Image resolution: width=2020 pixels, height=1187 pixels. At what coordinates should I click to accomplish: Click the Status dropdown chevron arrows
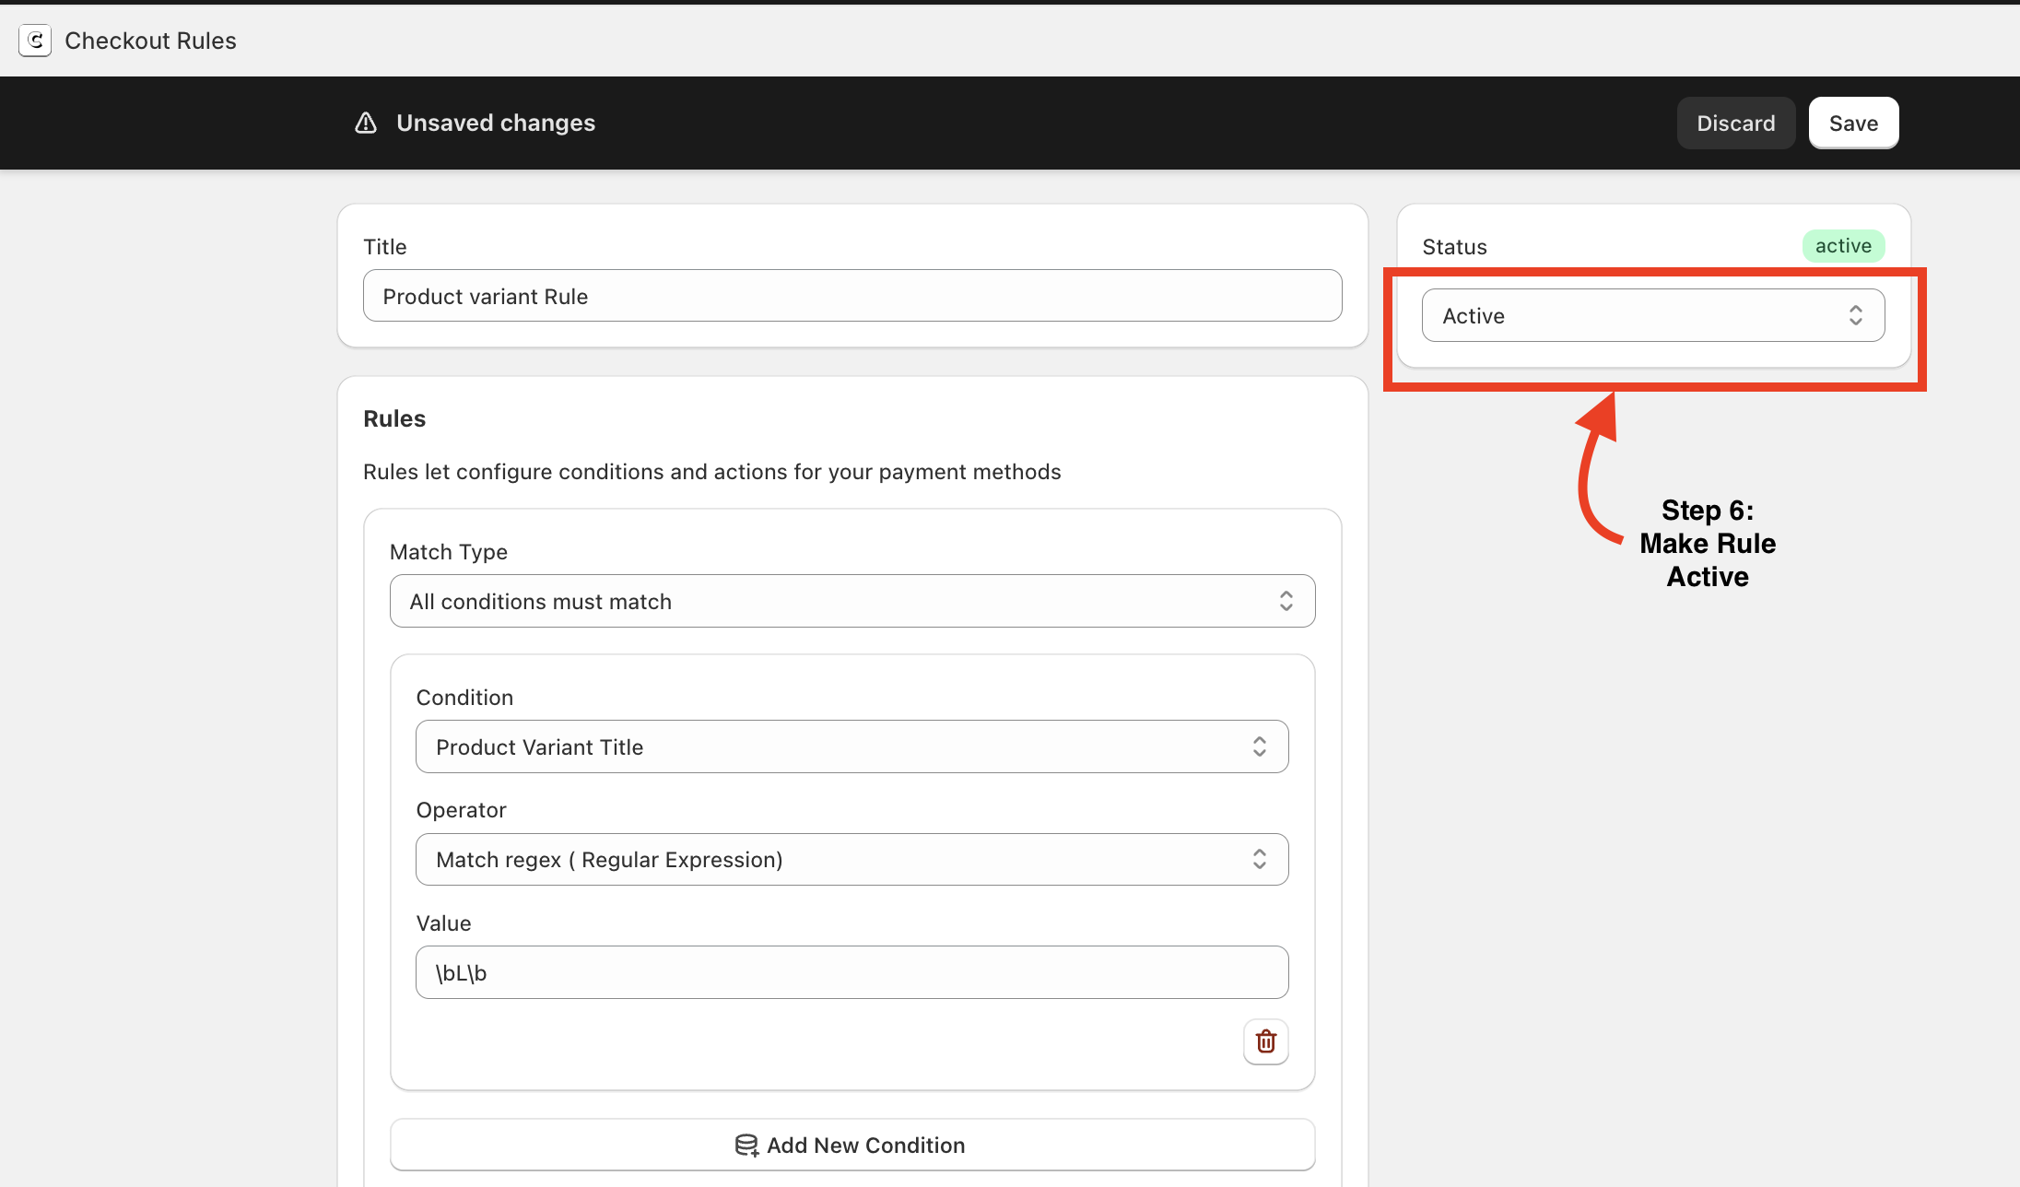(1855, 315)
